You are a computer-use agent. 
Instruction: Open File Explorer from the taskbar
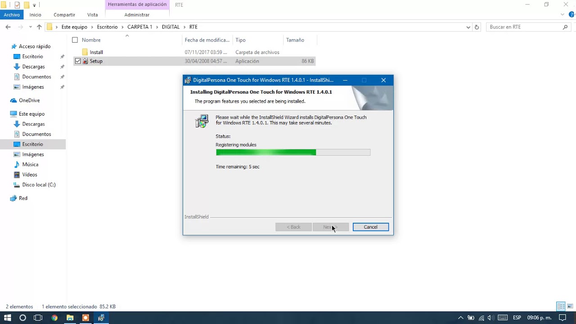click(70, 318)
